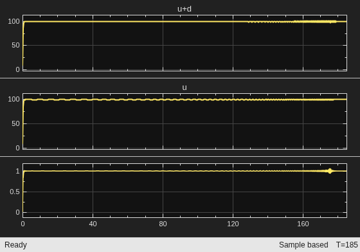Click the 1 y-axis label on bottom plot

[x=18, y=171]
